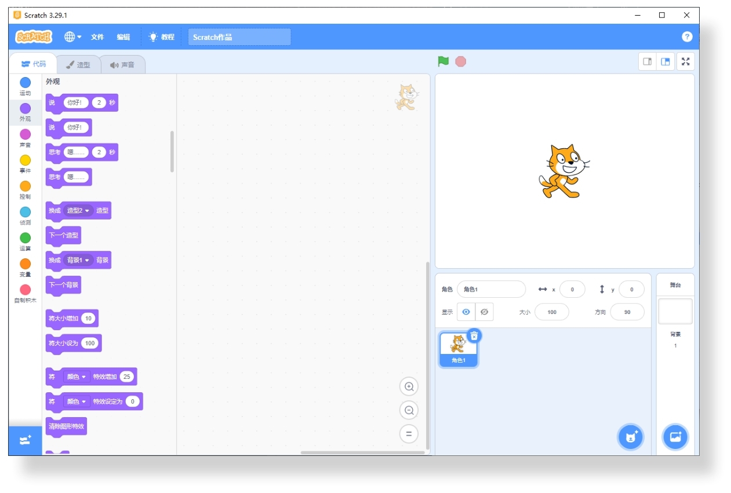
Task: Reset workspace zoom with equals button
Action: (x=409, y=434)
